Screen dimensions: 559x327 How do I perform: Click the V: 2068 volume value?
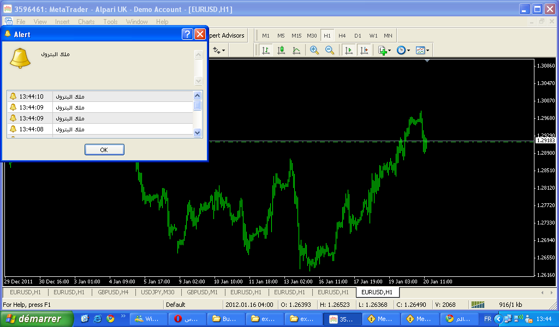445,305
